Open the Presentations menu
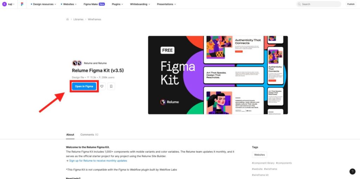 click(166, 4)
